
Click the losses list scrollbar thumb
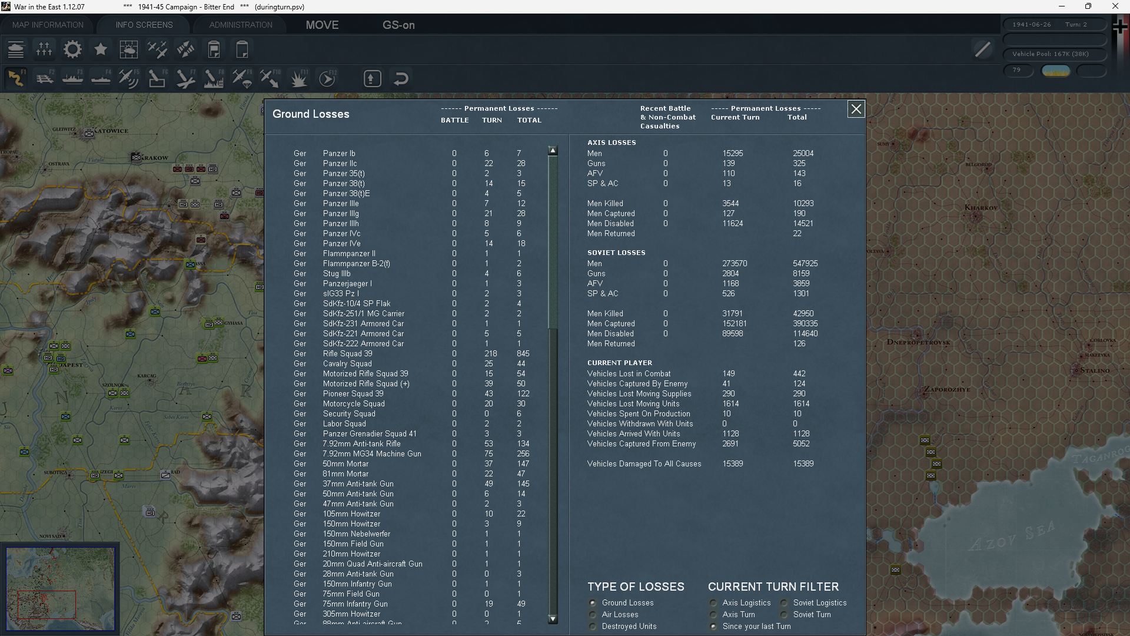(553, 243)
